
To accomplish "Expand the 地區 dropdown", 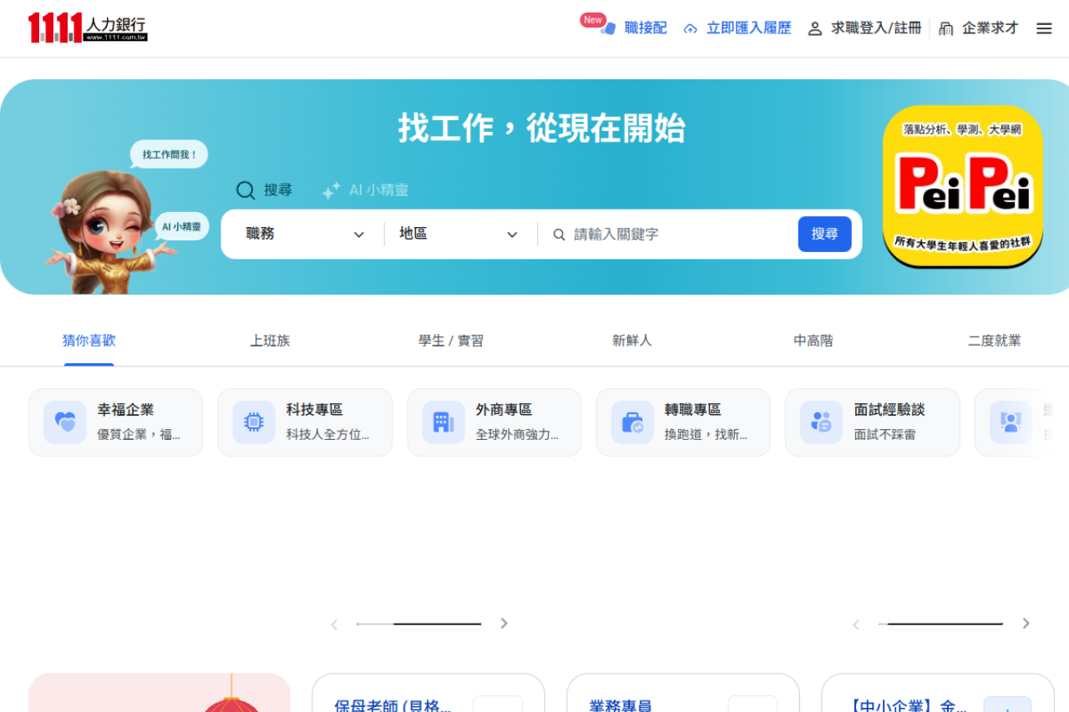I will pos(459,235).
